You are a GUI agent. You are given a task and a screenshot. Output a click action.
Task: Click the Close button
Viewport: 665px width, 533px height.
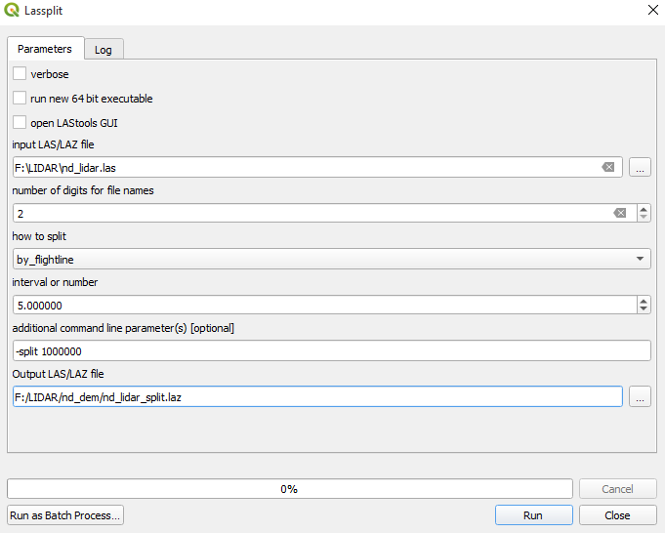pos(618,515)
